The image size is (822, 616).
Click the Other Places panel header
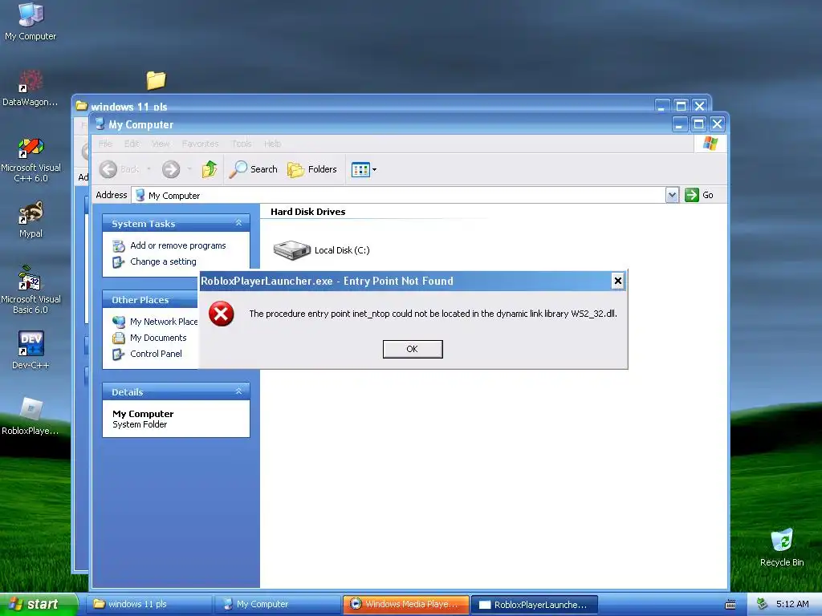coord(149,300)
